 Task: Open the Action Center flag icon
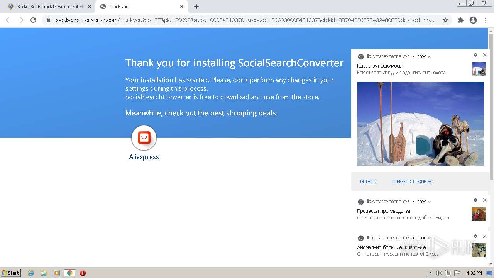point(457,273)
